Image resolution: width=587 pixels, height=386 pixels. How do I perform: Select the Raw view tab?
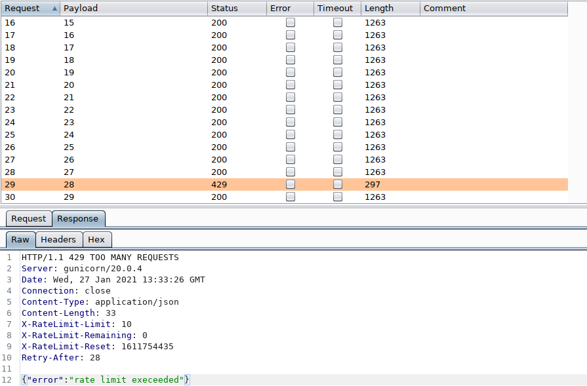pyautogui.click(x=20, y=240)
